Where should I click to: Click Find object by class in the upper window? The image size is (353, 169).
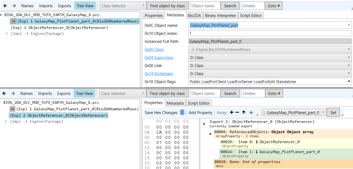click(168, 6)
